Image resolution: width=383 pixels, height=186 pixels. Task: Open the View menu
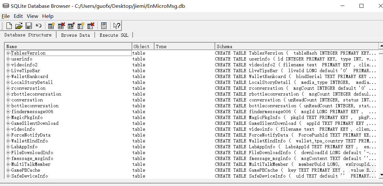pyautogui.click(x=32, y=16)
